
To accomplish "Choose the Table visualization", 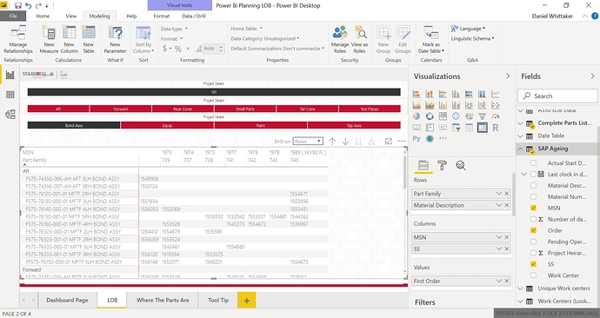I will tap(470, 128).
